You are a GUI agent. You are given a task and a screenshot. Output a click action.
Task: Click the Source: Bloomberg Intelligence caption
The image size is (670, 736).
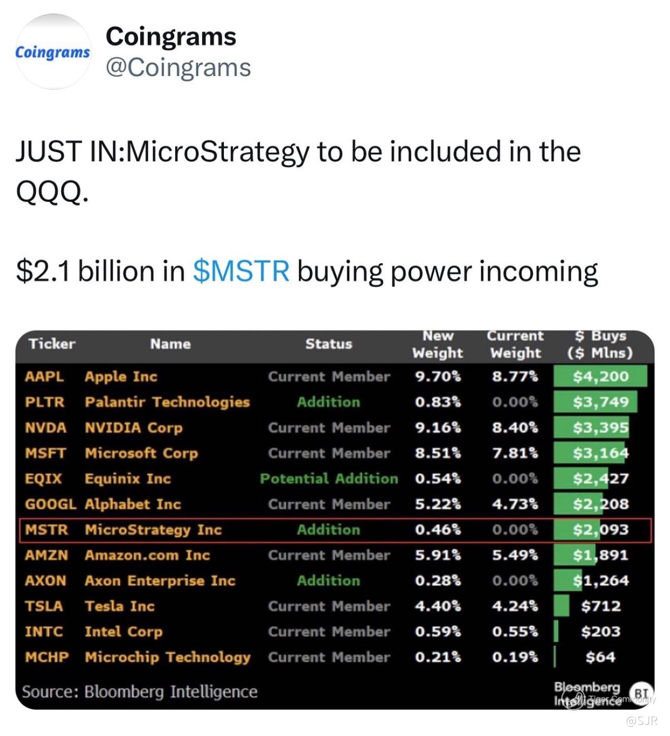[x=140, y=692]
